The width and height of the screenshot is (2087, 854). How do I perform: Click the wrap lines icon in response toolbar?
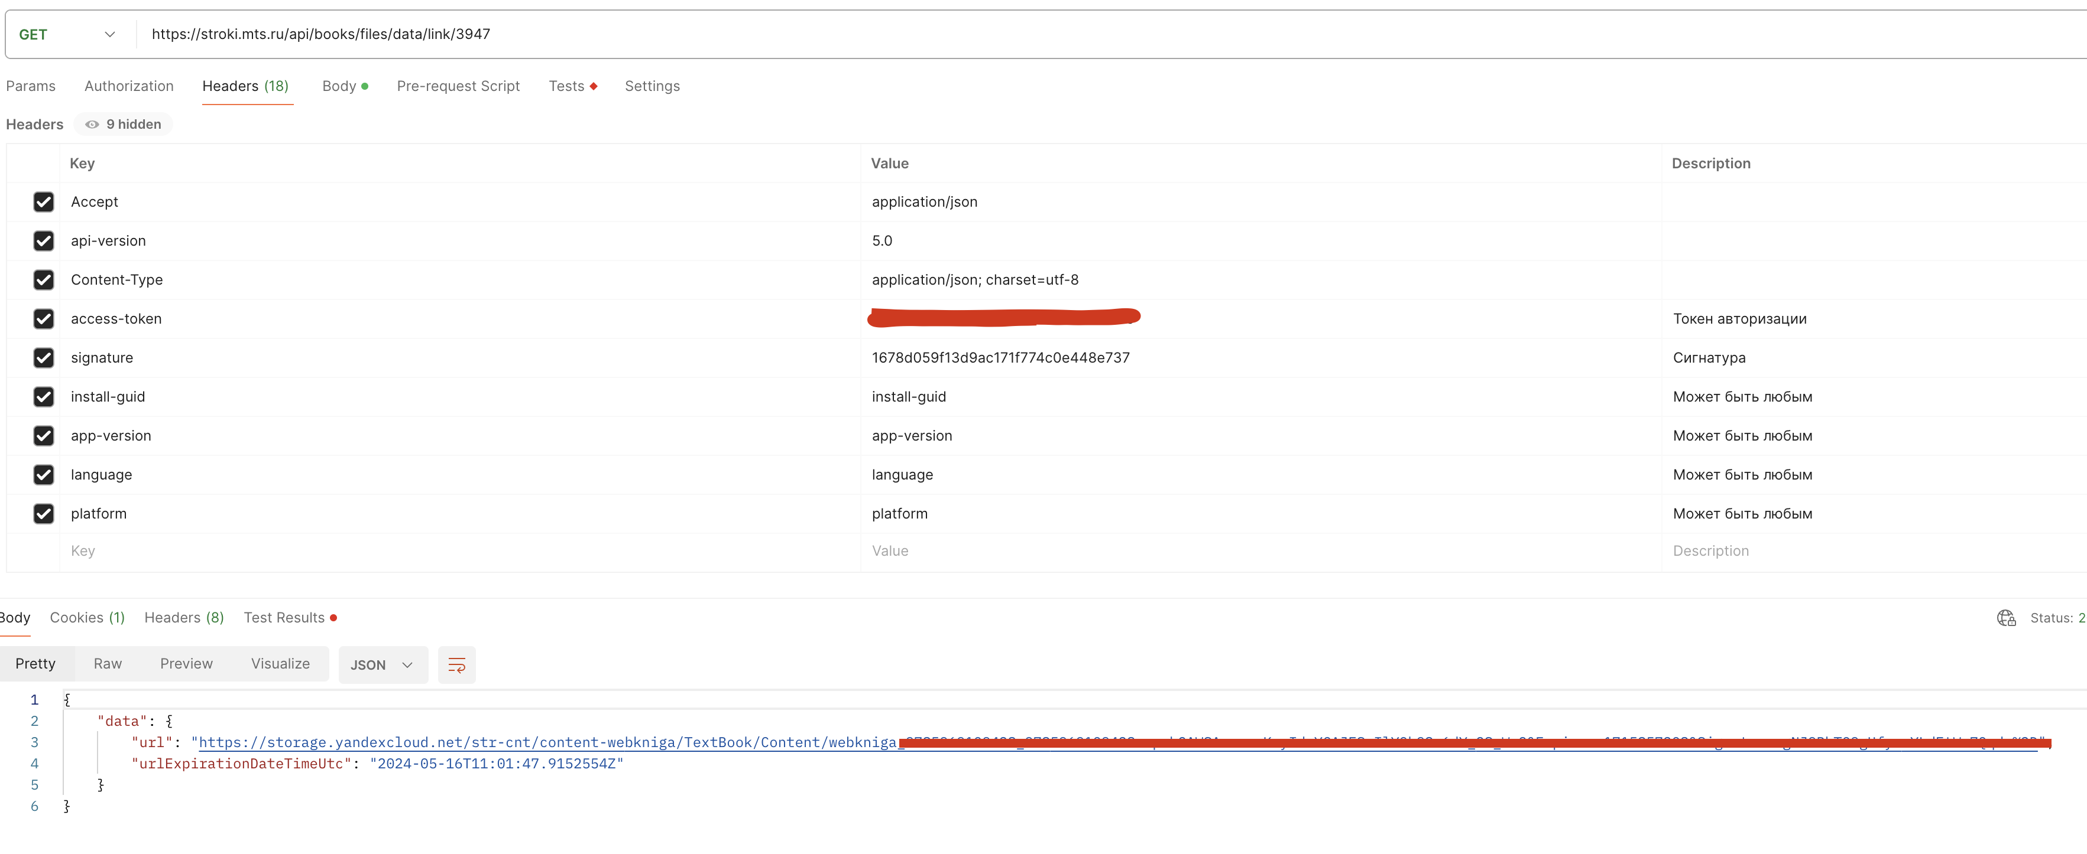tap(456, 664)
